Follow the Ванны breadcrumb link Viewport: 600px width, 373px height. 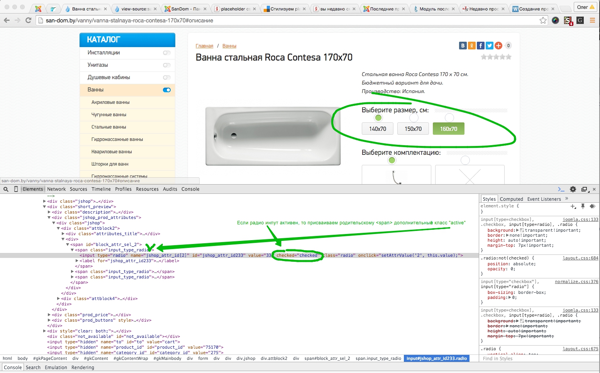229,46
